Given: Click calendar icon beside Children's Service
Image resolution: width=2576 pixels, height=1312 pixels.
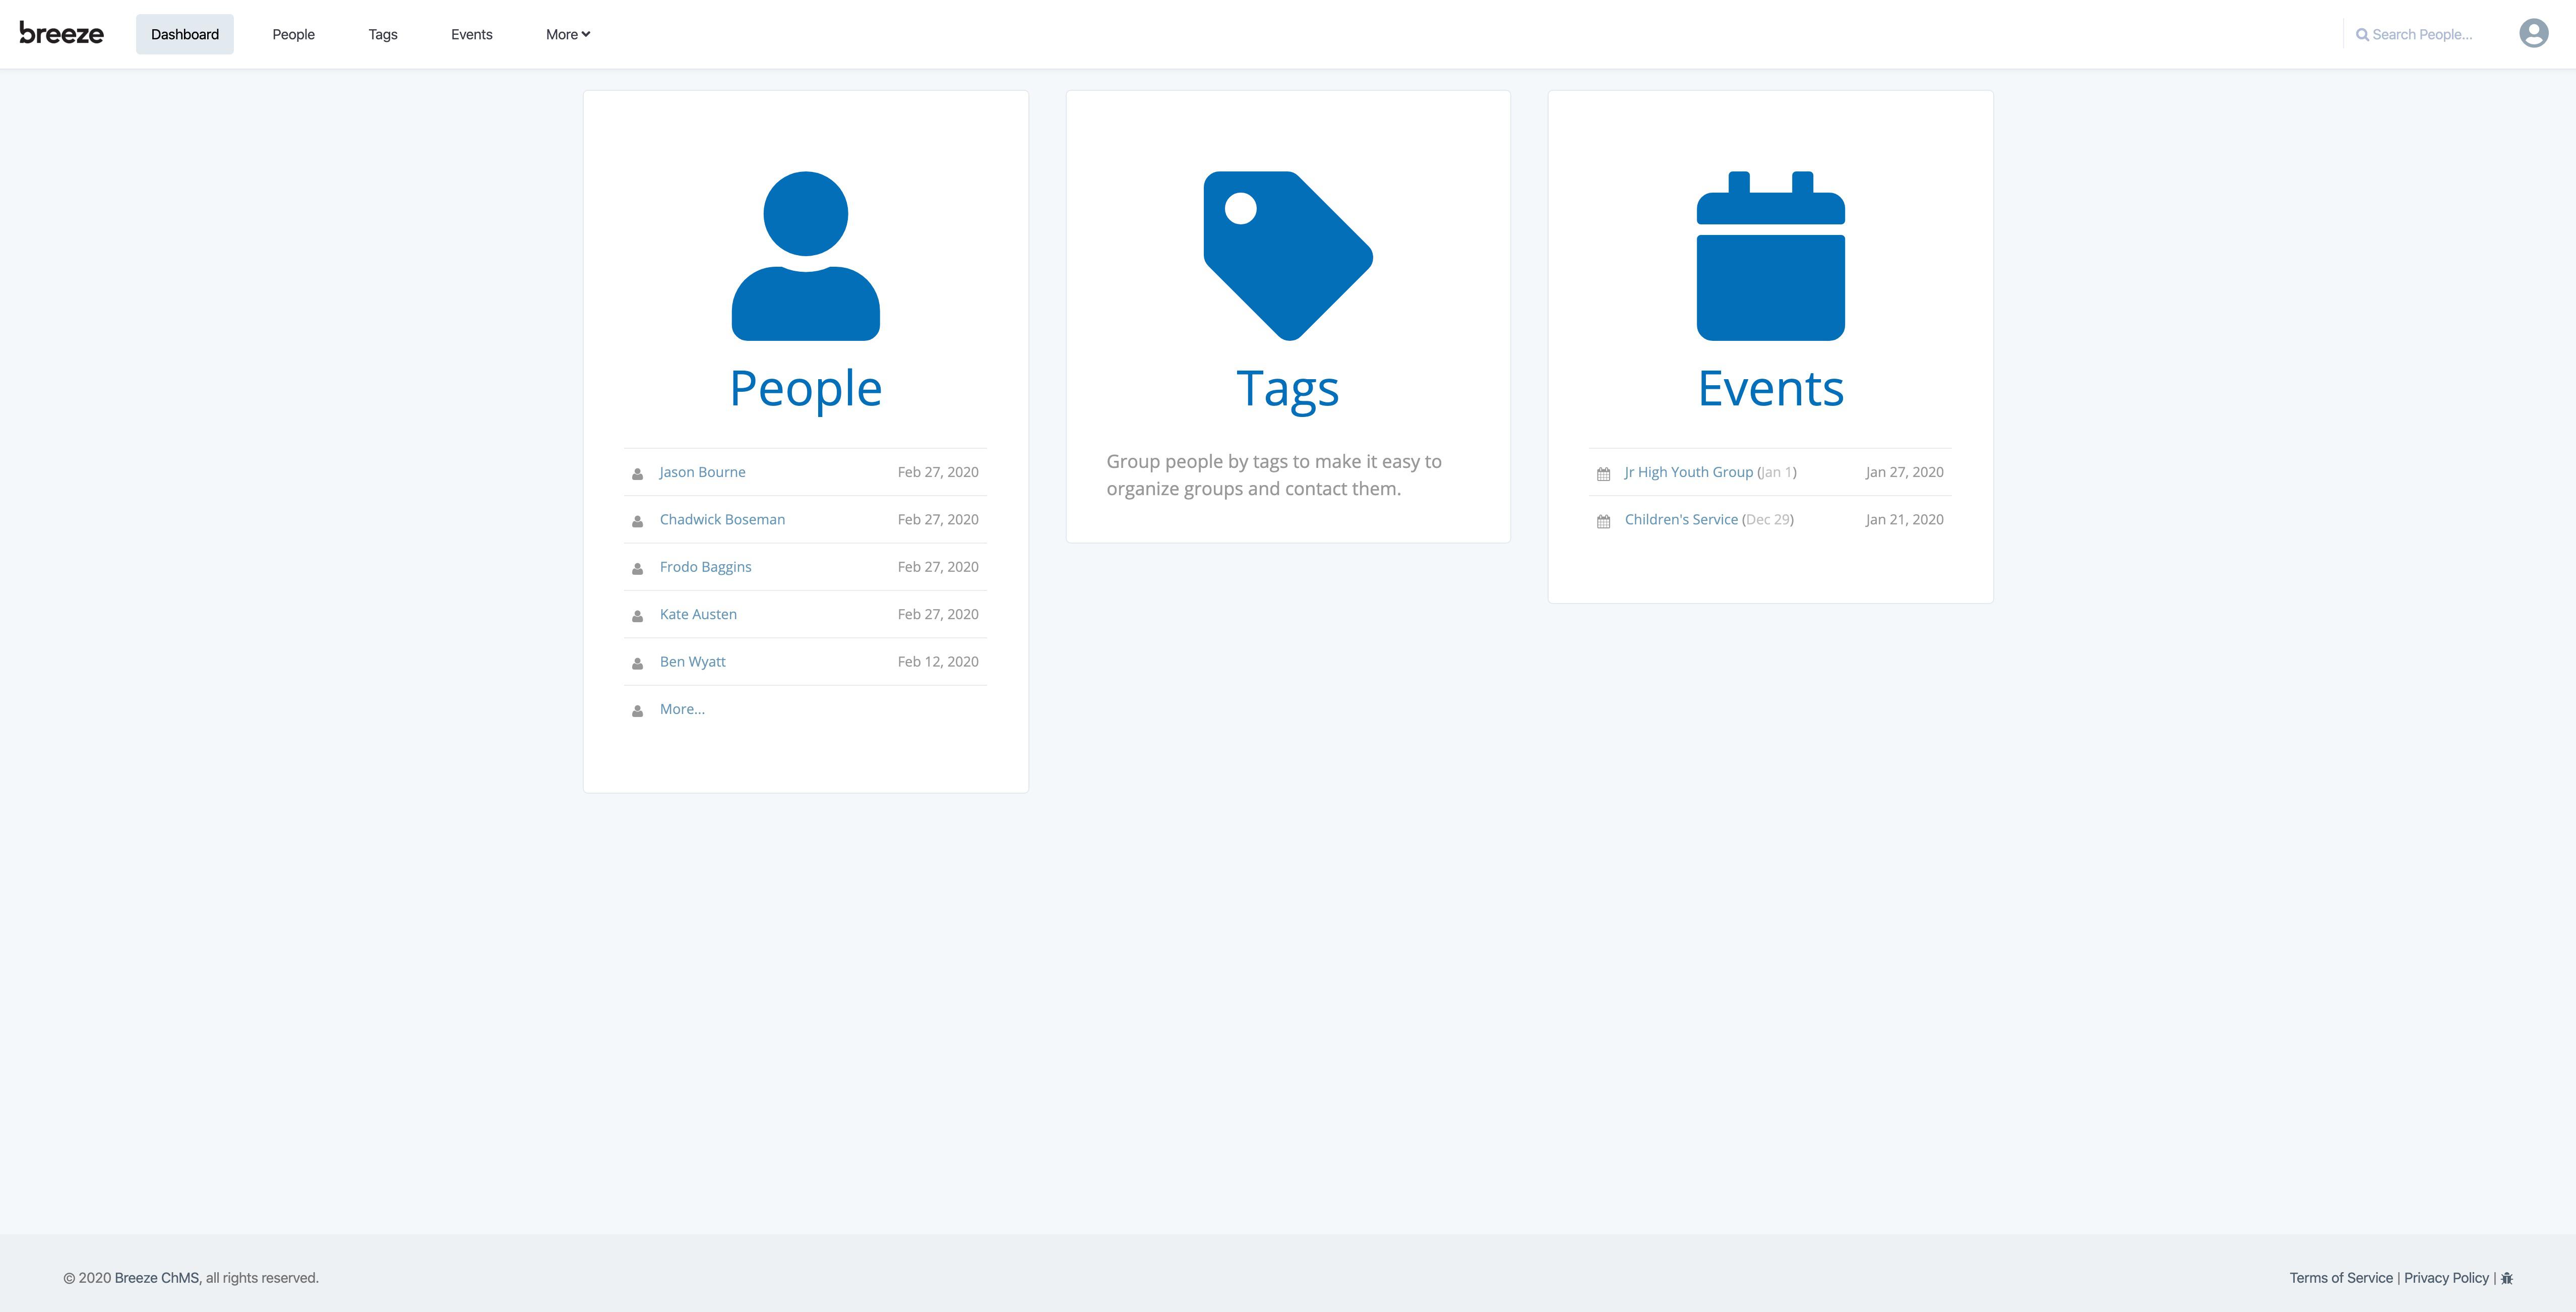Looking at the screenshot, I should tap(1603, 521).
